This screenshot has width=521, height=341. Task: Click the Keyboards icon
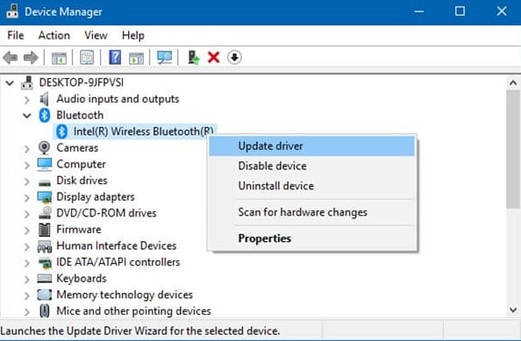coord(45,278)
